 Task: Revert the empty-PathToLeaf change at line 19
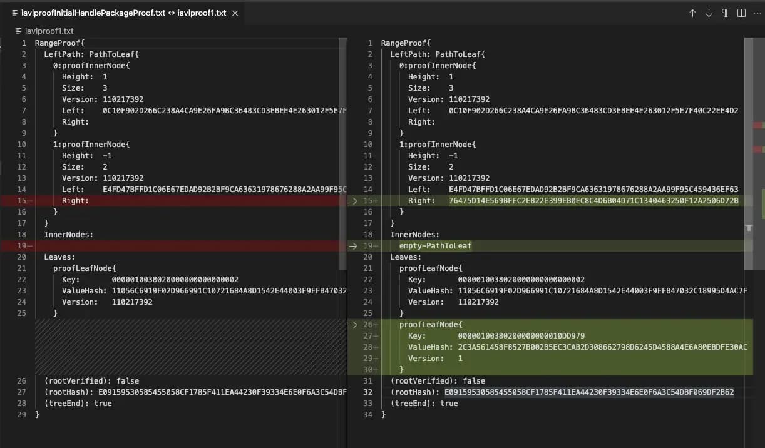354,246
